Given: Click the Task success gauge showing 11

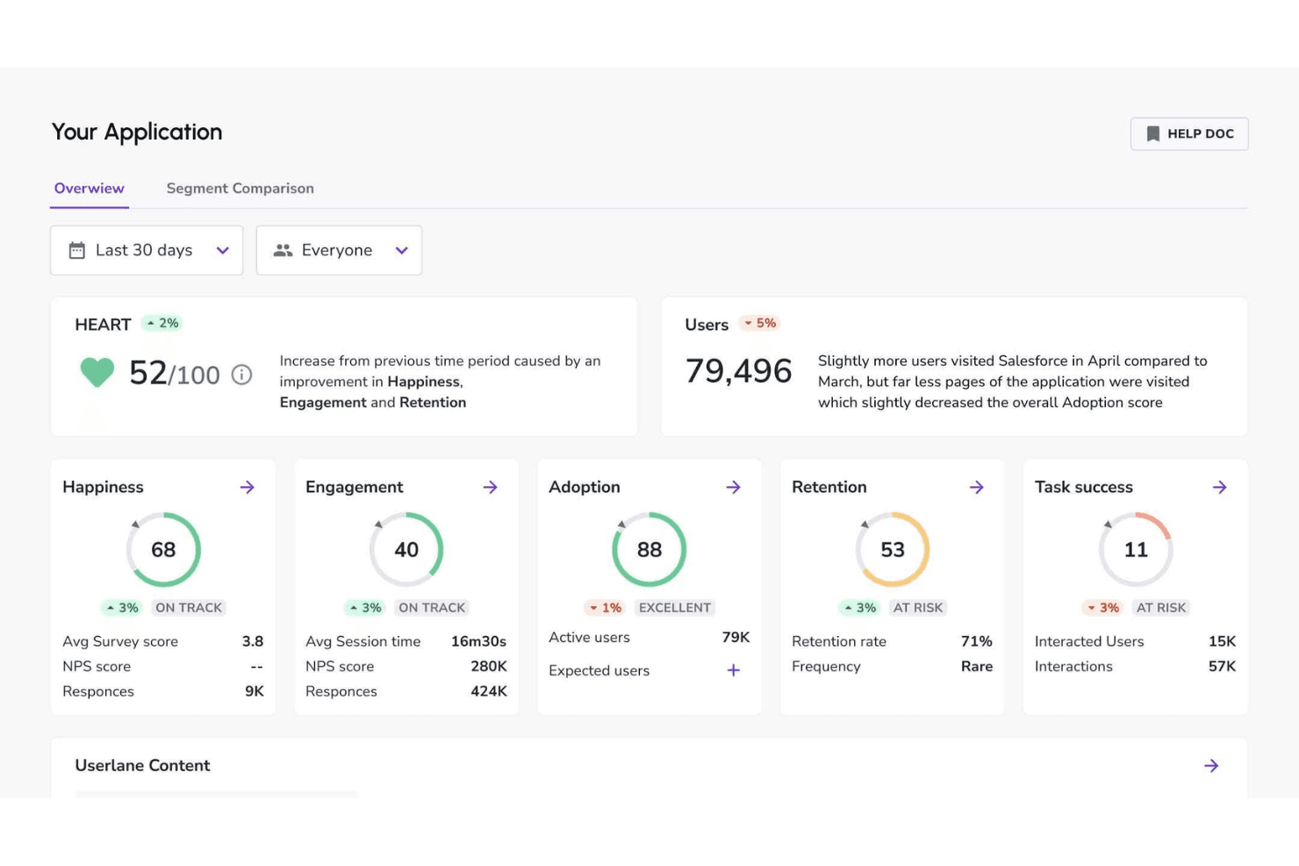Looking at the screenshot, I should click(x=1136, y=549).
